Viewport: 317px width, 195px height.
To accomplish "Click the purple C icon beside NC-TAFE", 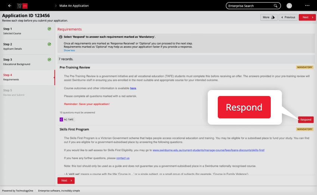I will click(61, 119).
